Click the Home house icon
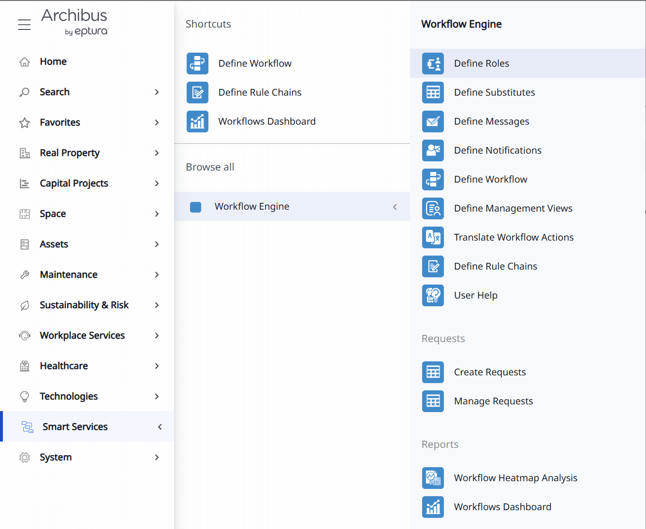The image size is (646, 529). point(25,62)
